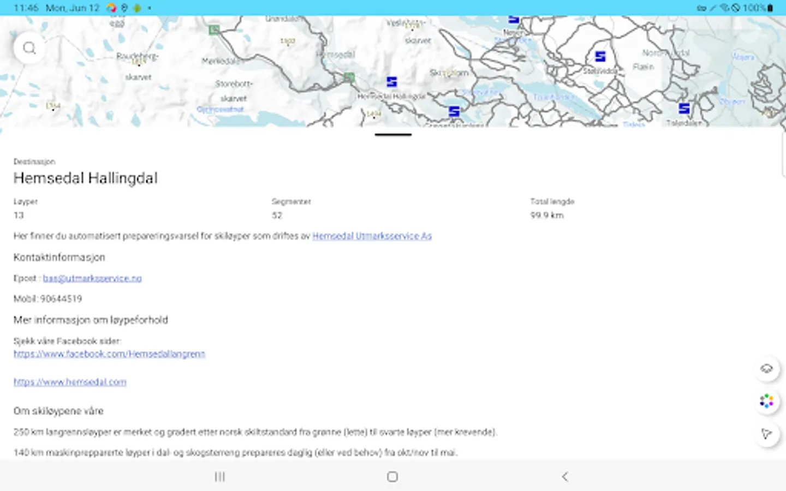Viewport: 786px width, 491px height.
Task: Select the S marker above Tolsedalen
Action: click(x=684, y=109)
